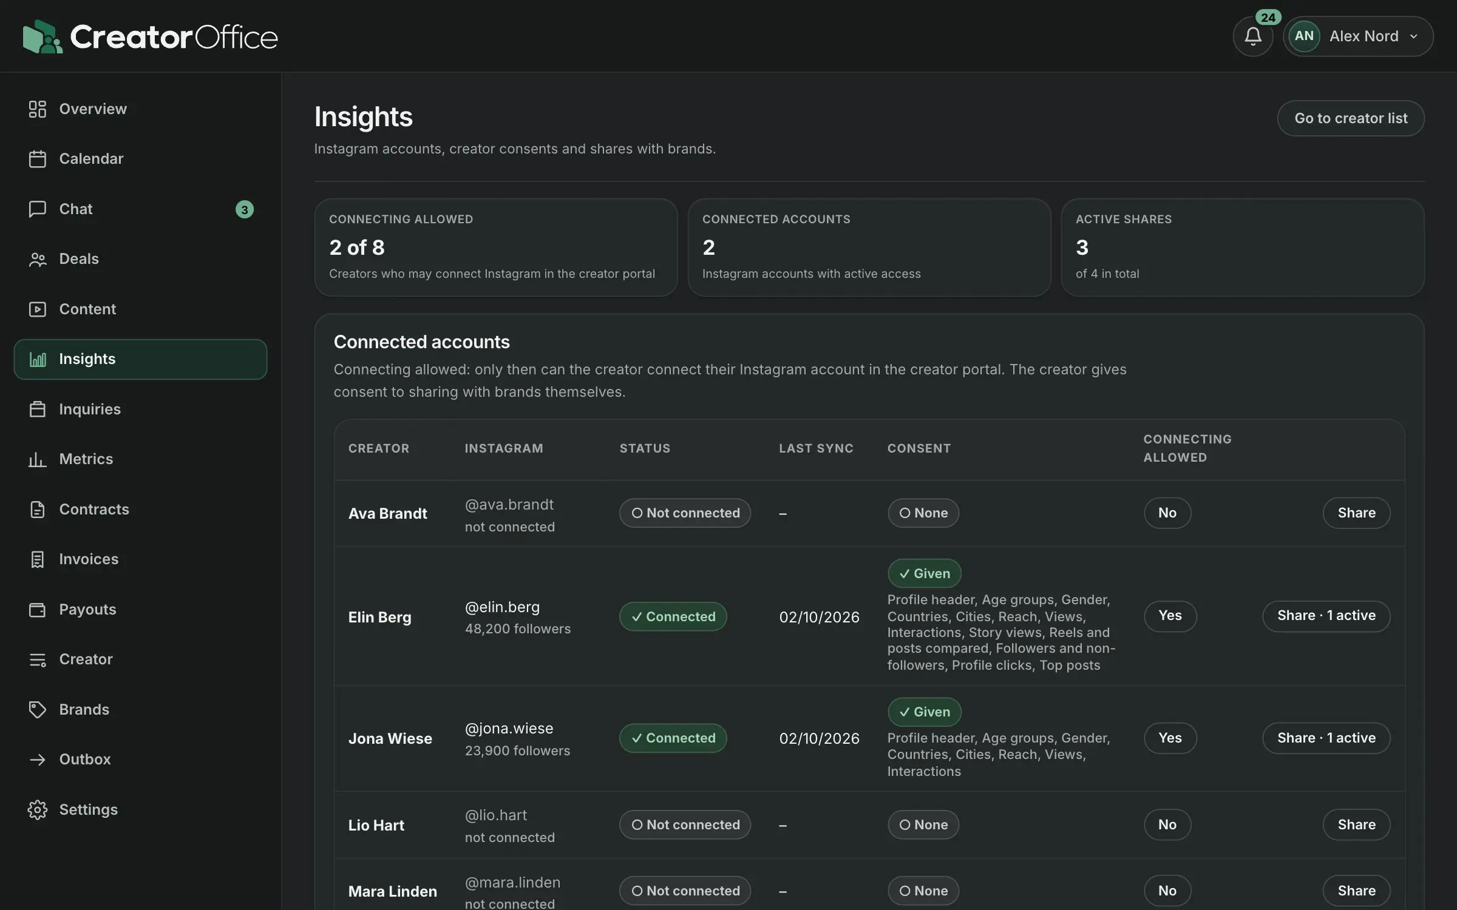Click the Insights bar chart icon

38,359
